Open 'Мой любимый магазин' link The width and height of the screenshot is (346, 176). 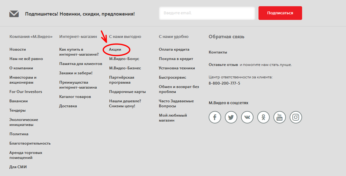click(x=173, y=118)
